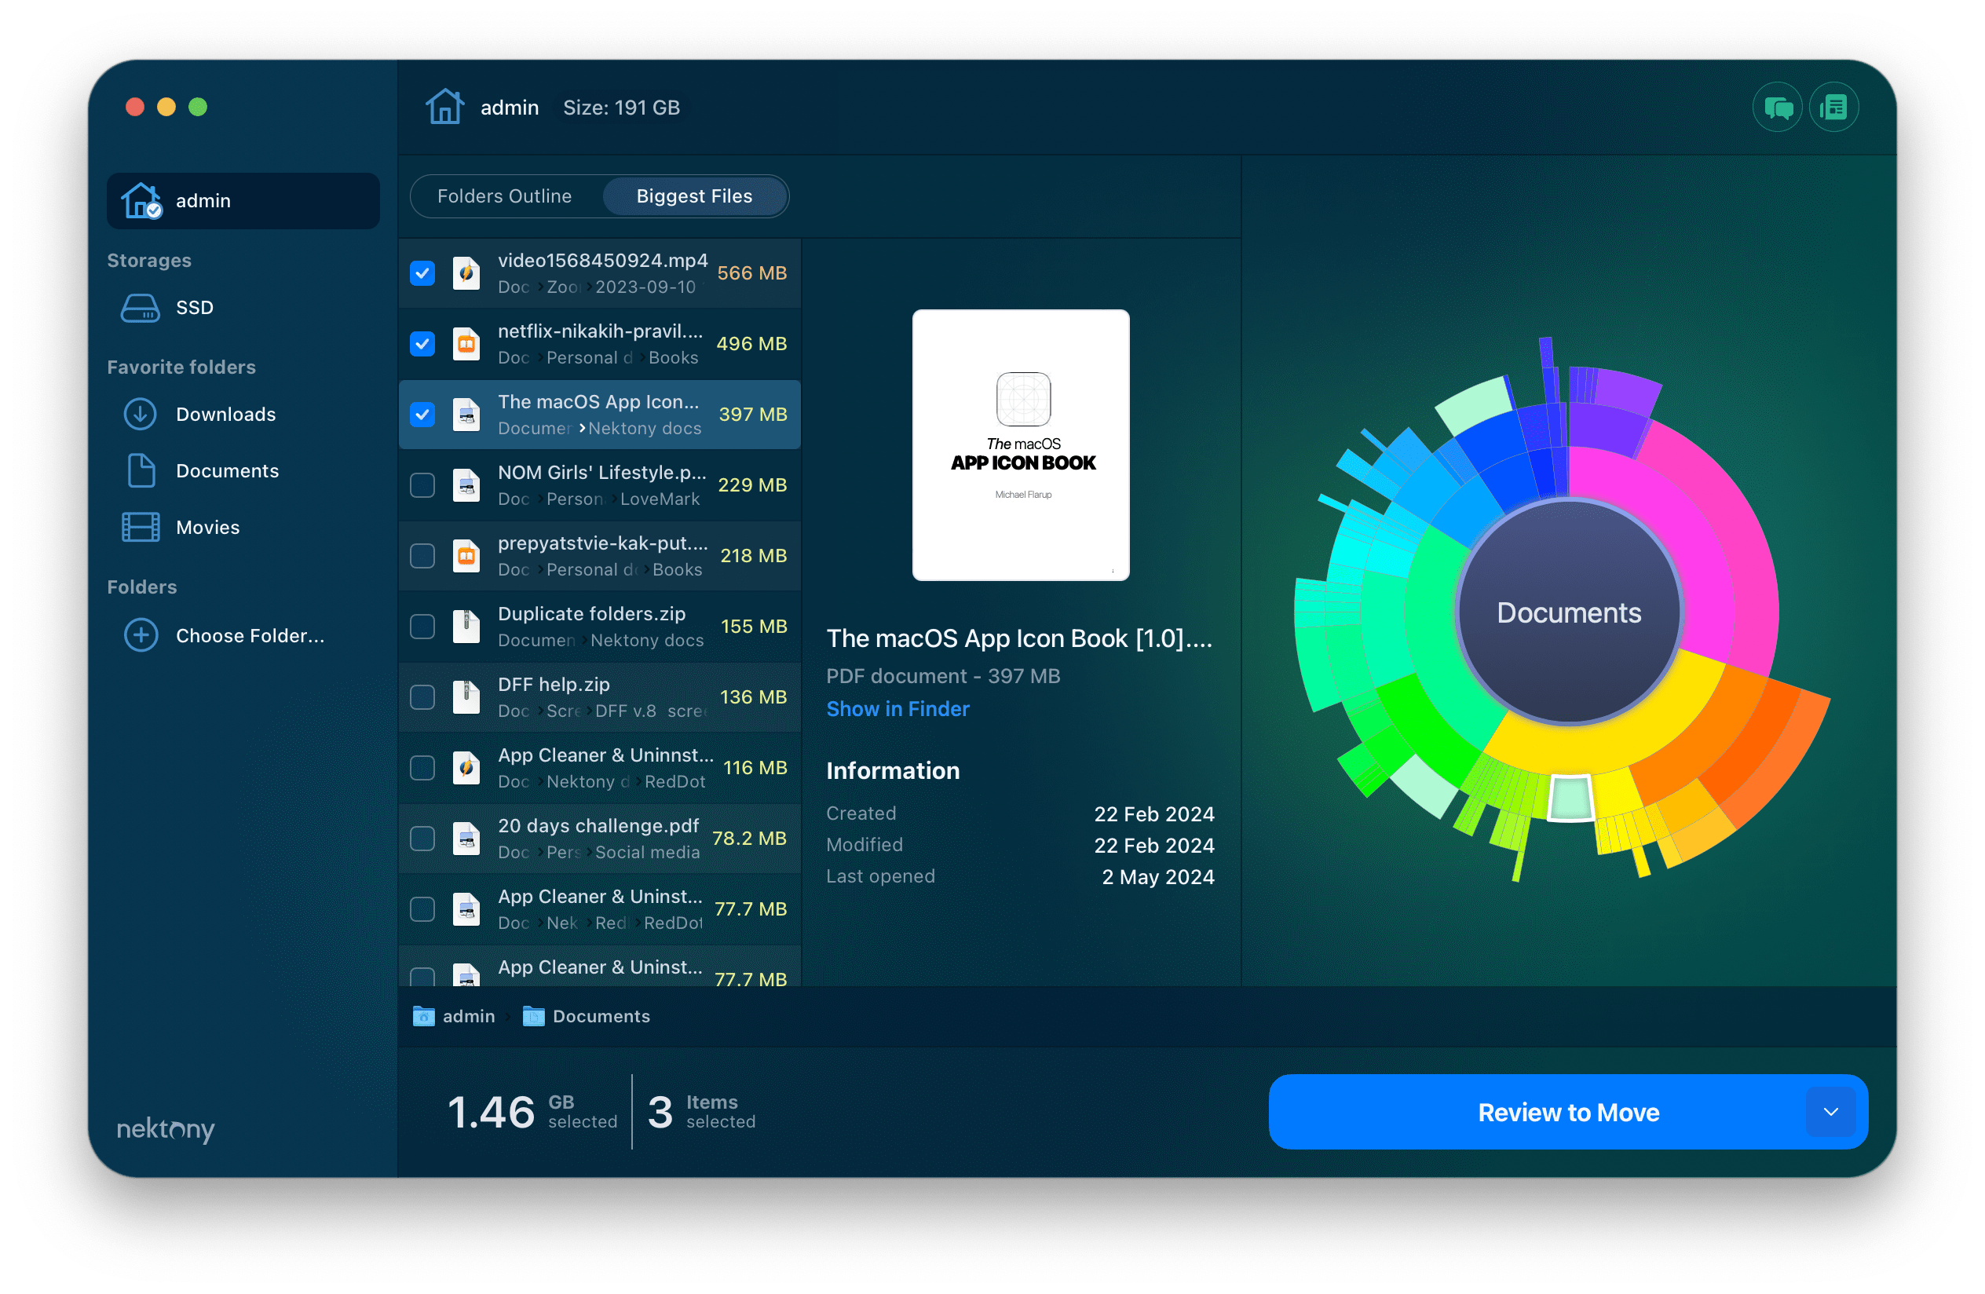The width and height of the screenshot is (1985, 1294).
Task: Click Review to Move button
Action: pos(1566,1112)
